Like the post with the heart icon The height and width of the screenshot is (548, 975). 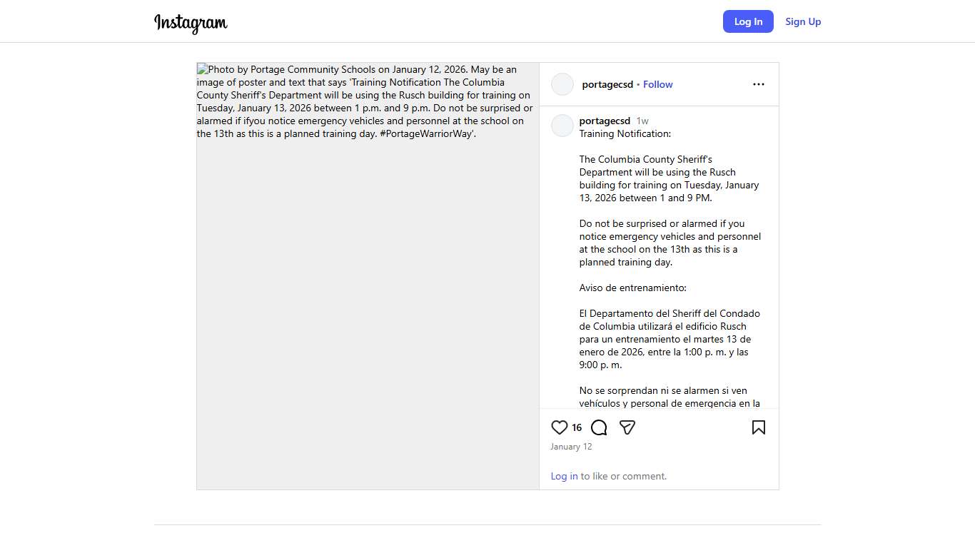point(560,427)
